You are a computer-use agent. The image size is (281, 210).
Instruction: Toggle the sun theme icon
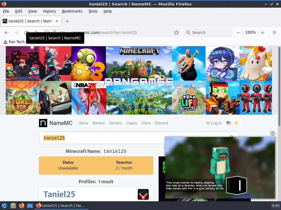(x=236, y=123)
